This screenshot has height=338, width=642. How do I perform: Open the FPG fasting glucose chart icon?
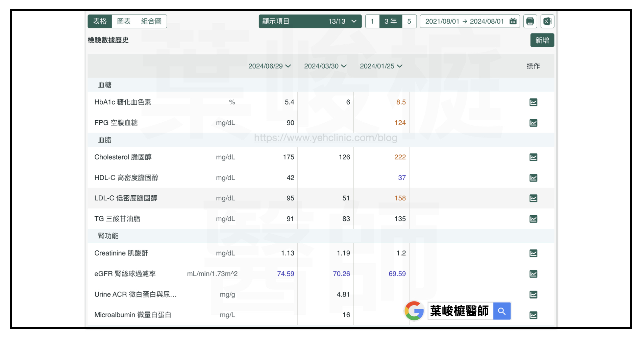pos(533,123)
